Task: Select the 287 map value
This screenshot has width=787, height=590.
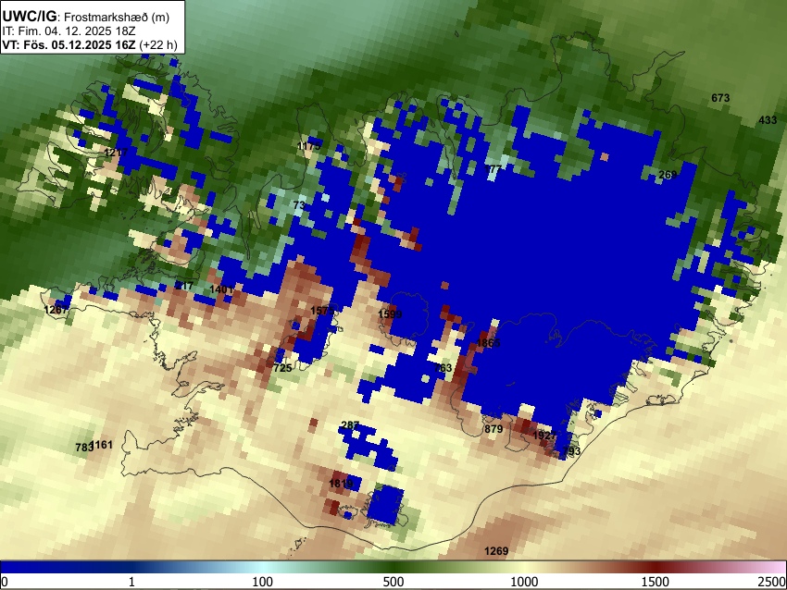Action: (350, 425)
